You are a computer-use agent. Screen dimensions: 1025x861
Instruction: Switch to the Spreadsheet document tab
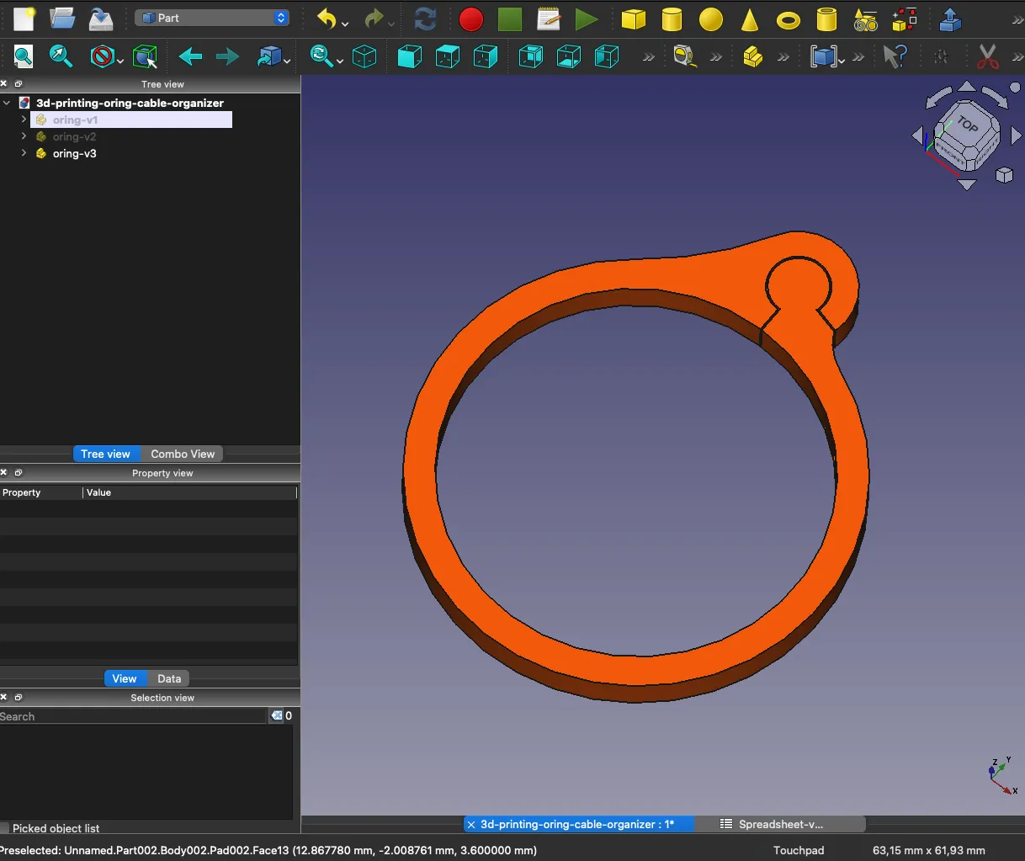779,824
